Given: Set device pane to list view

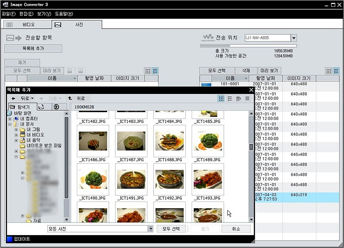Looking at the screenshot, I should pos(336,71).
